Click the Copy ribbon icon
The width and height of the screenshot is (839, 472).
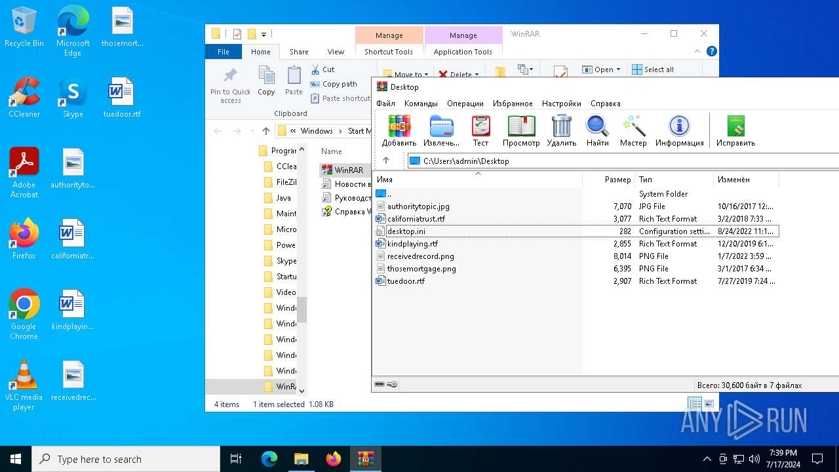[266, 81]
